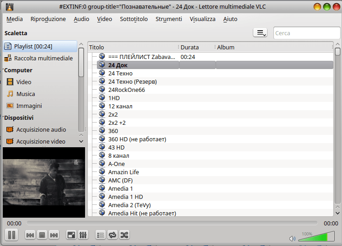Viewport: 342px width, 246px height.
Task: Open the Visualizza menu
Action: 203,19
